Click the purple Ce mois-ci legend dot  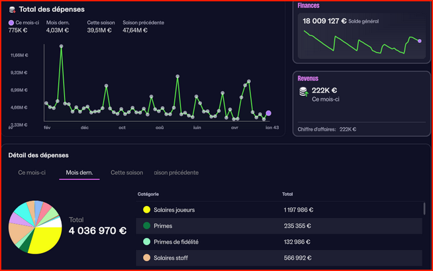tap(11, 23)
